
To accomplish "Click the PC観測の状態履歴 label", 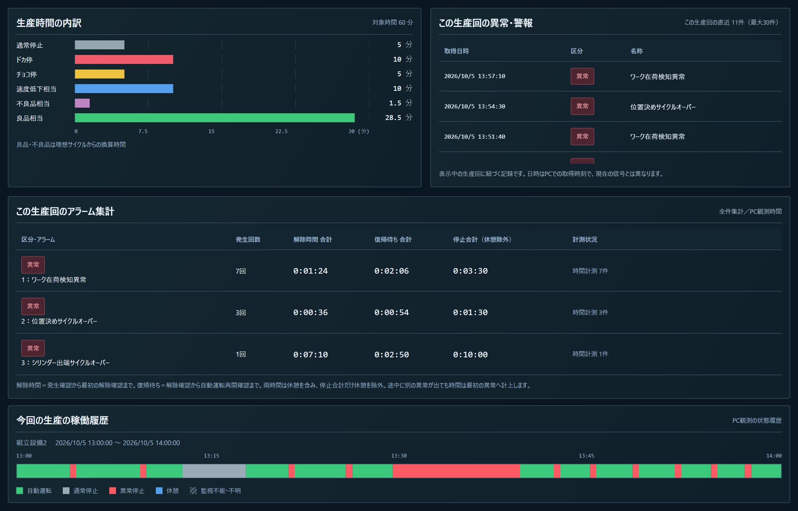I will 757,421.
